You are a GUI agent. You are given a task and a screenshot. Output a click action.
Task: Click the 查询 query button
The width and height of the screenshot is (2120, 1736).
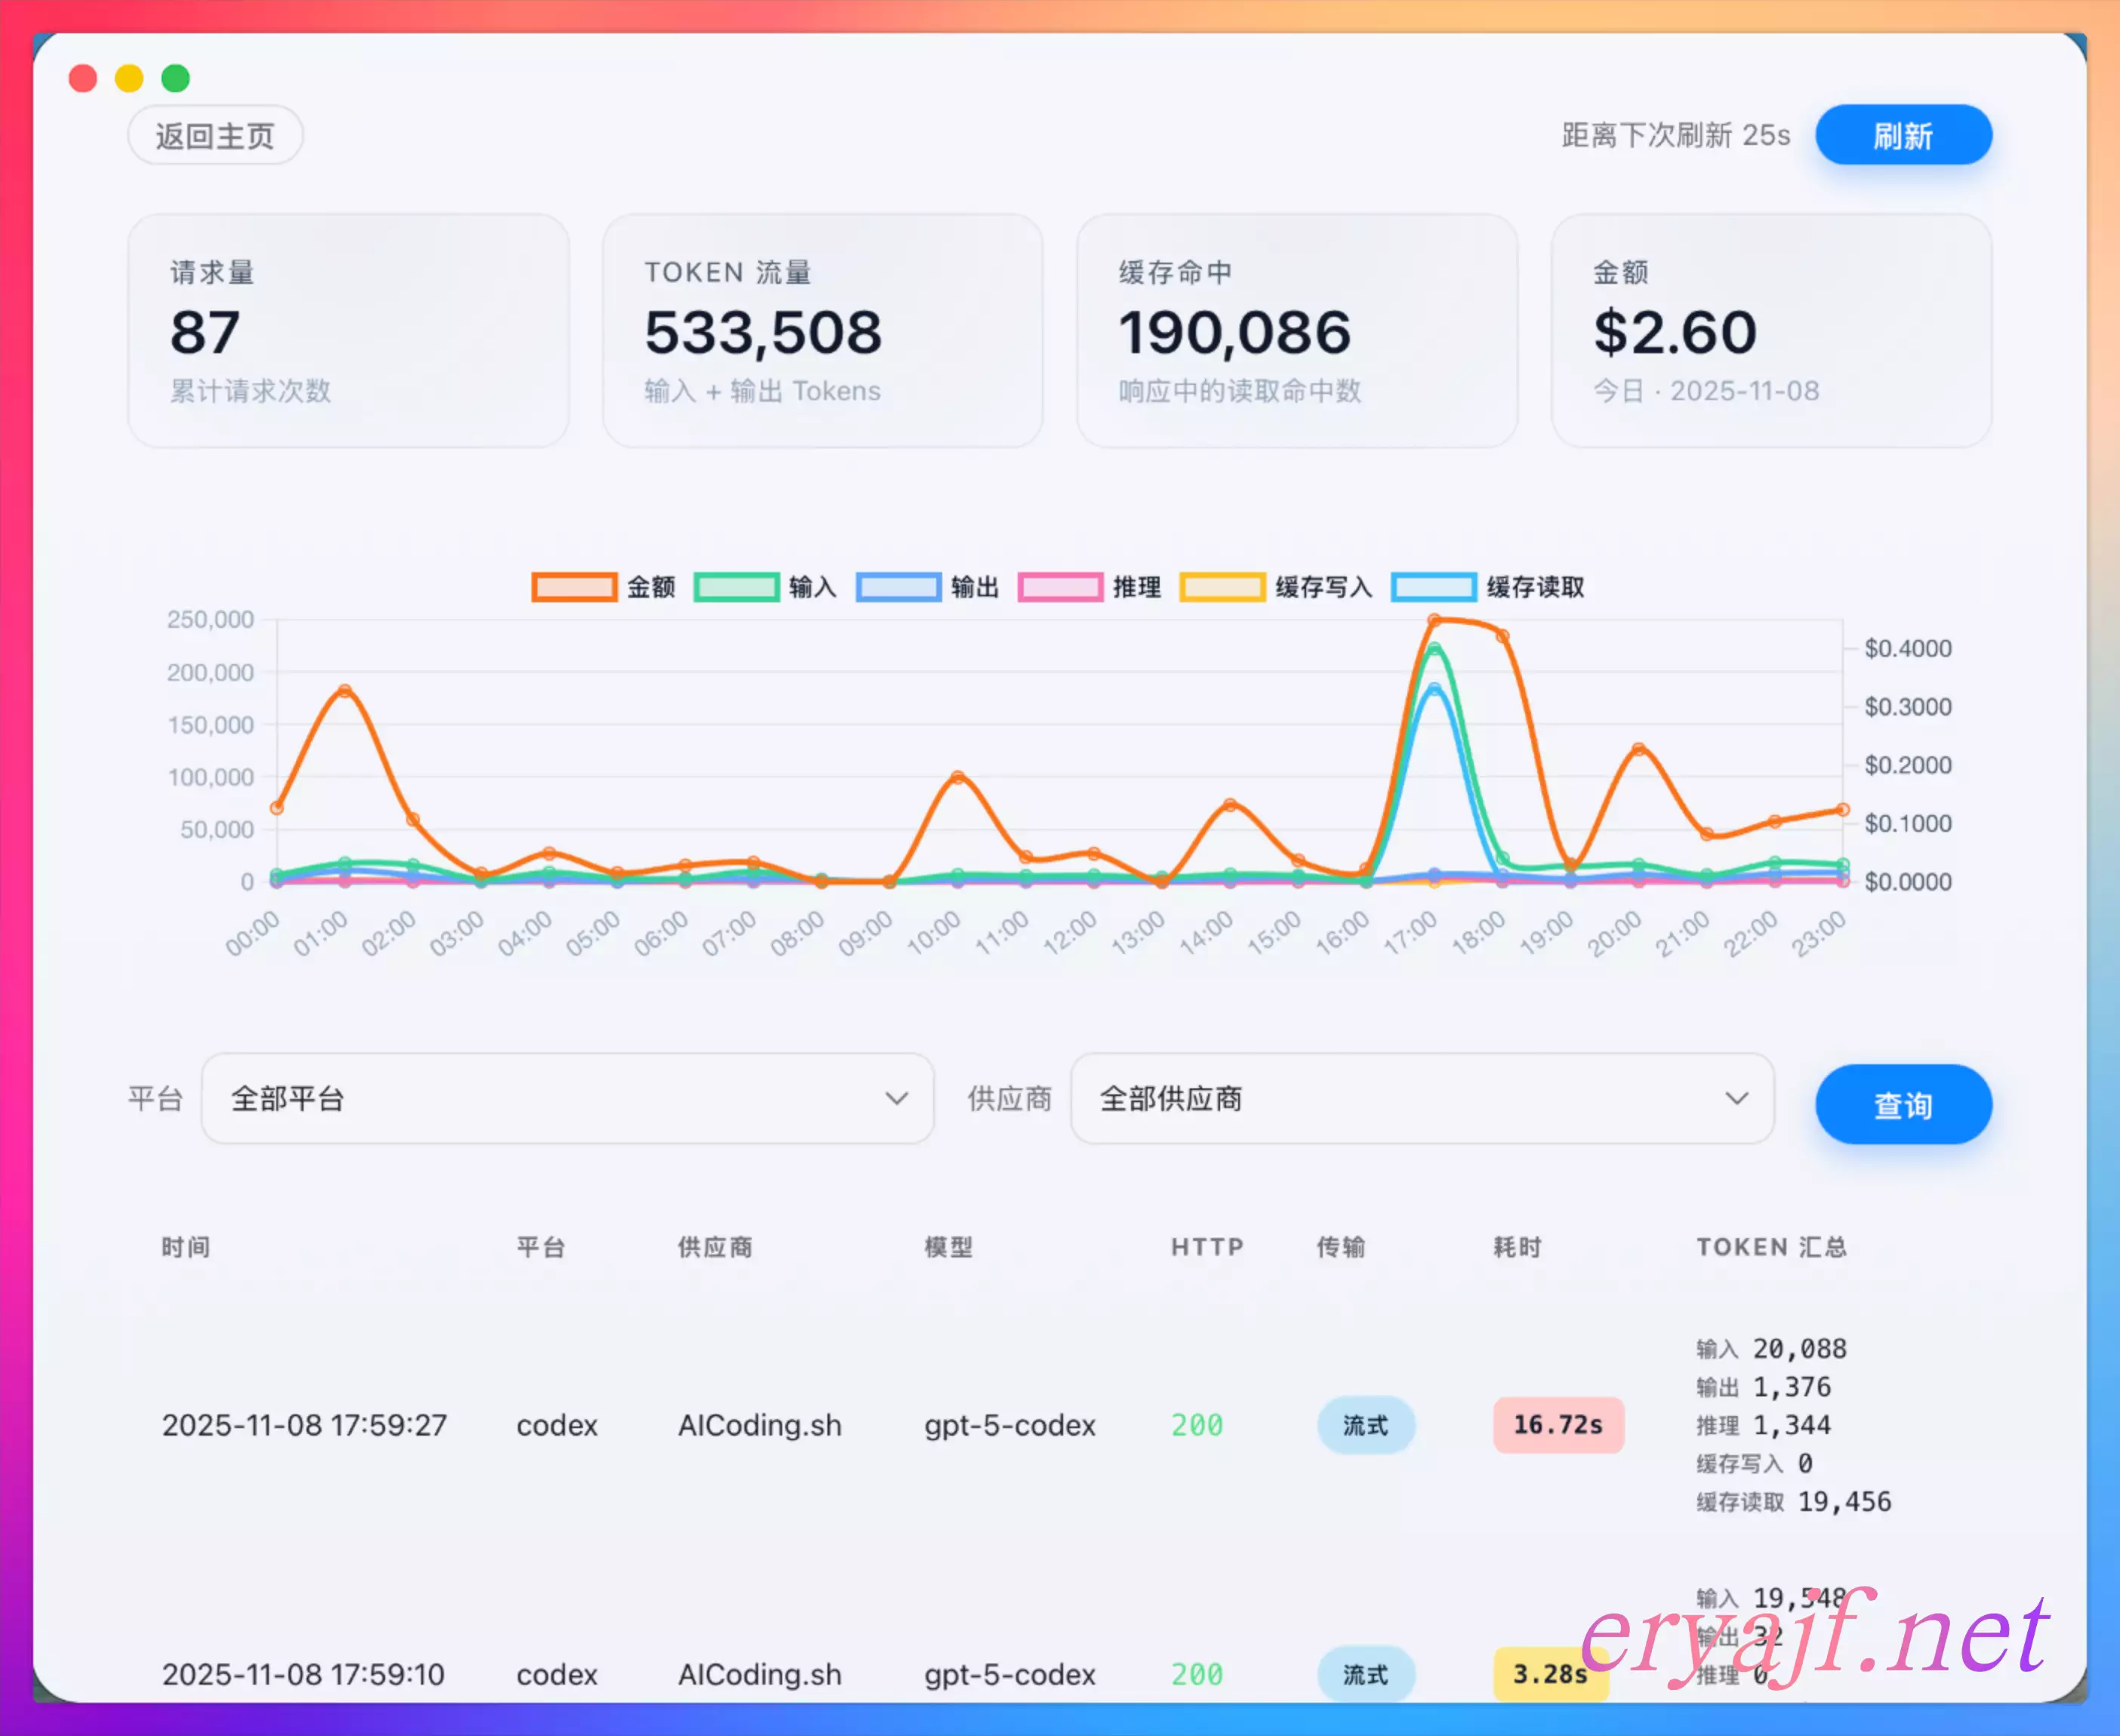click(x=1903, y=1104)
